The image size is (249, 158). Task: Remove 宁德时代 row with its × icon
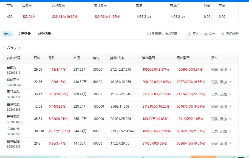[x=230, y=131]
